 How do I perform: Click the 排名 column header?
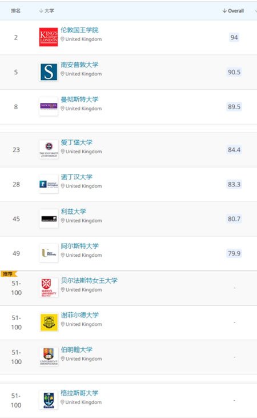16,11
